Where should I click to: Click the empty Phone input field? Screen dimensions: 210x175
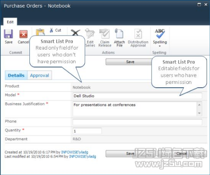pos(138,122)
